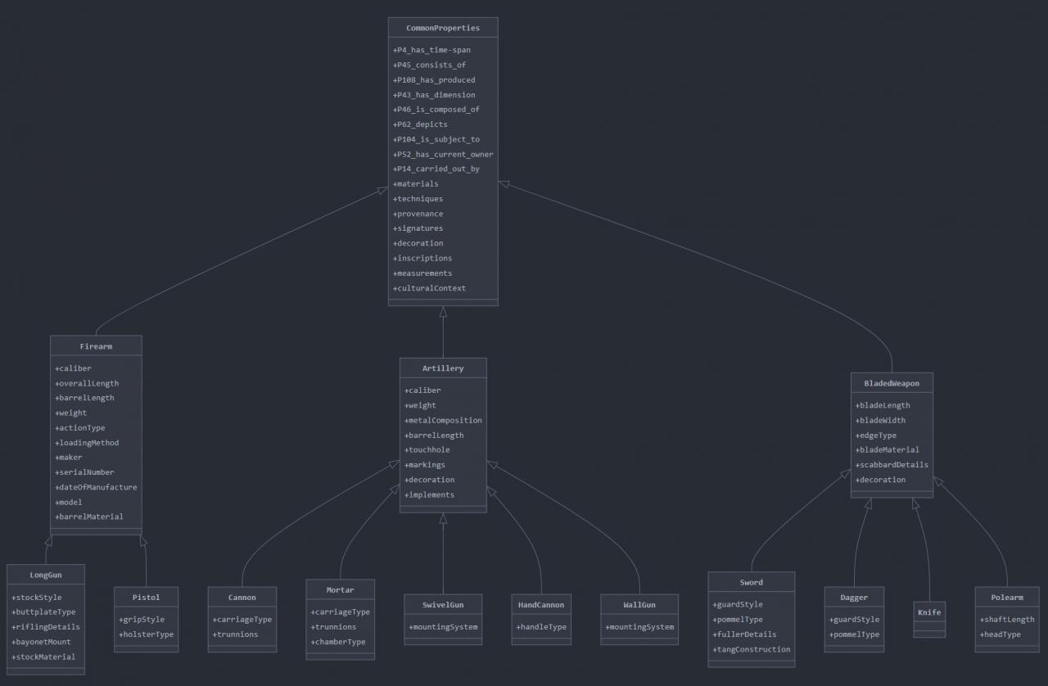
Task: Click the LongGun class title
Action: click(x=45, y=575)
